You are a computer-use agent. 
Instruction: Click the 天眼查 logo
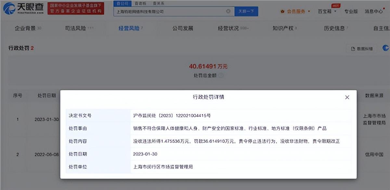click(23, 8)
